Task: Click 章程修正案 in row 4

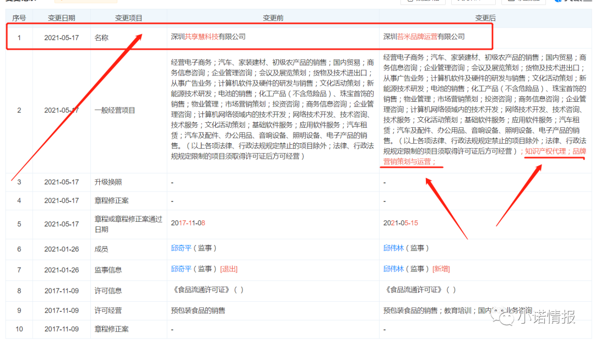Action: pos(111,200)
